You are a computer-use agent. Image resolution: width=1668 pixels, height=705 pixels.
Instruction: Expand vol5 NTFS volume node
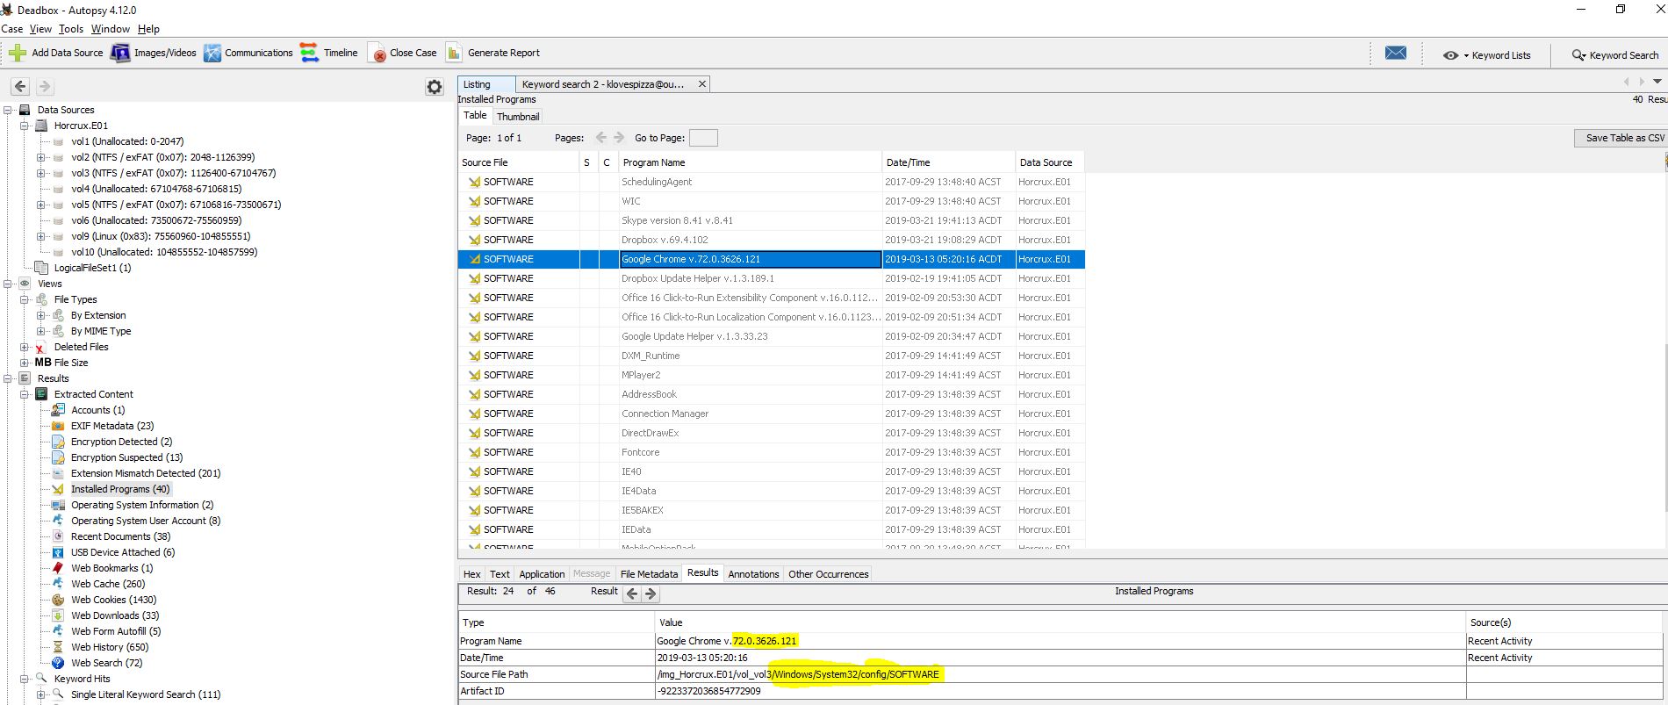pos(40,205)
